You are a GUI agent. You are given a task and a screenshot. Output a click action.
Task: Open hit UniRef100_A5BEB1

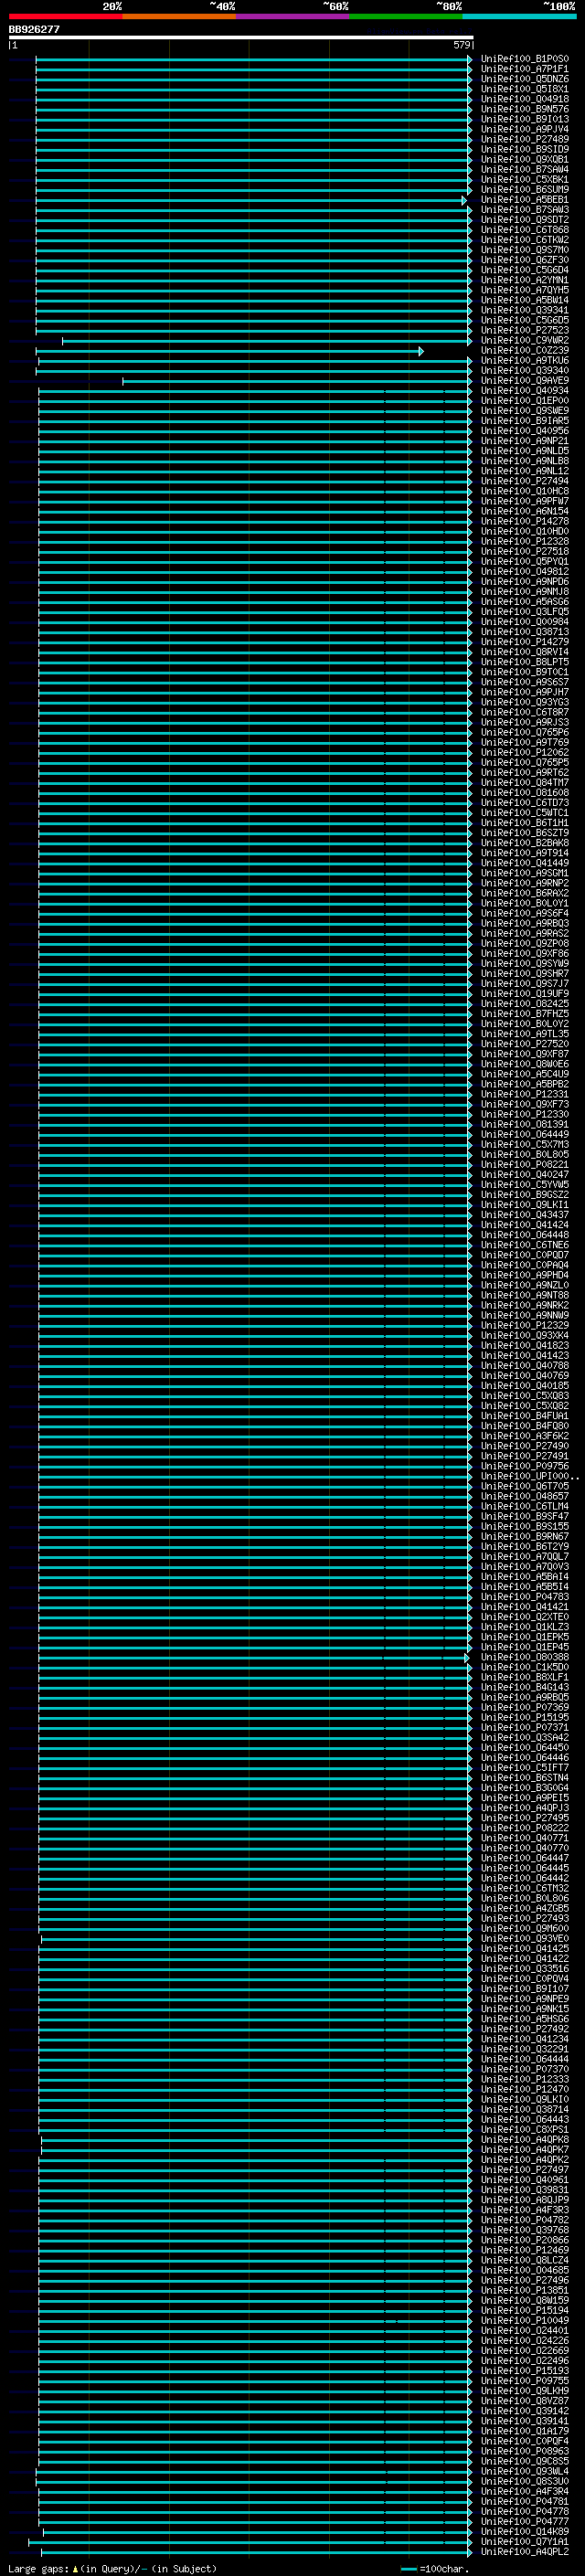pos(524,200)
